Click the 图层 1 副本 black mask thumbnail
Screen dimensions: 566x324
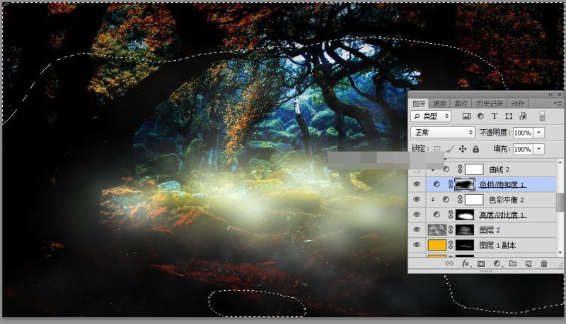click(x=465, y=245)
